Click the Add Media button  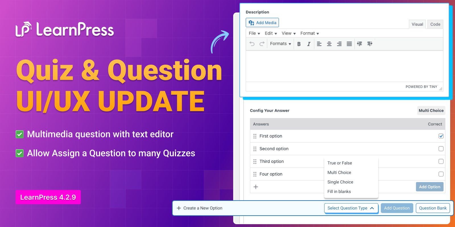tap(262, 23)
